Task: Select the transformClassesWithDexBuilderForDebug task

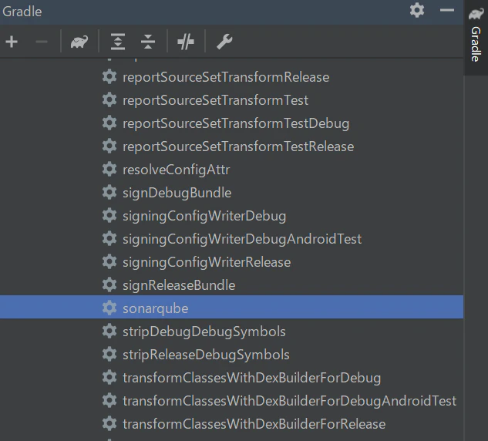Action: pos(252,378)
